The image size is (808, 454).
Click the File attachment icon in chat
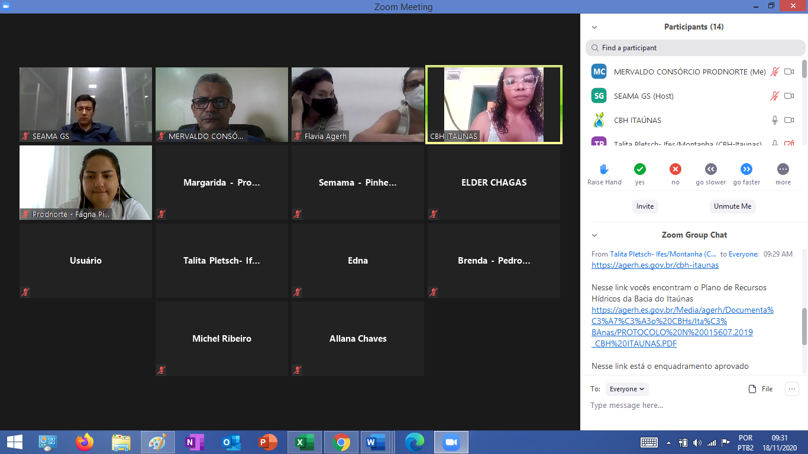pos(753,389)
